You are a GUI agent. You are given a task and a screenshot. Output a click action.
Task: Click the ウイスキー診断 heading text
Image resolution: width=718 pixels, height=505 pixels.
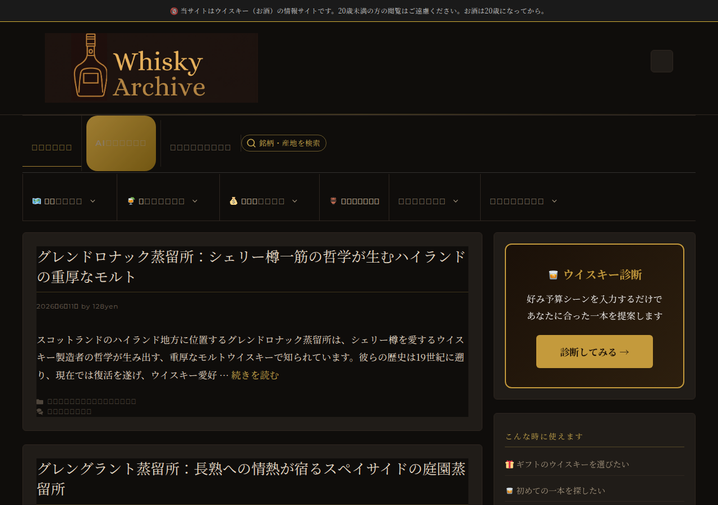click(x=603, y=274)
